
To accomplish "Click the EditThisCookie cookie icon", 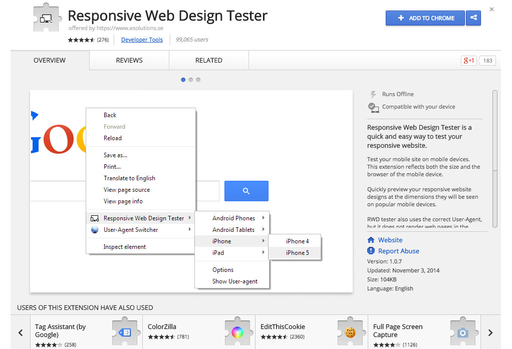I will pyautogui.click(x=350, y=332).
